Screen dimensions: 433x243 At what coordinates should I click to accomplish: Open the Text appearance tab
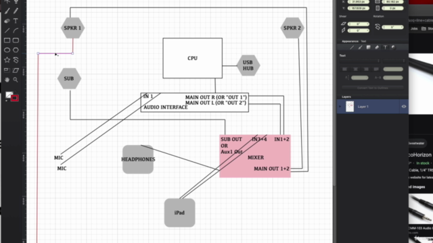(385, 47)
